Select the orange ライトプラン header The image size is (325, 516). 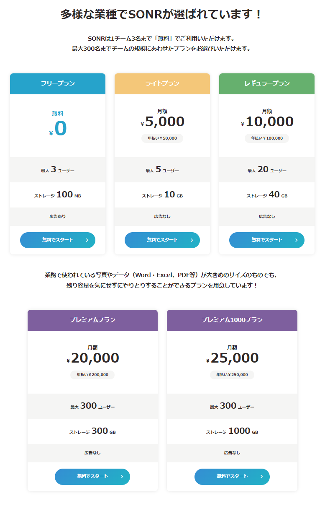click(x=162, y=83)
